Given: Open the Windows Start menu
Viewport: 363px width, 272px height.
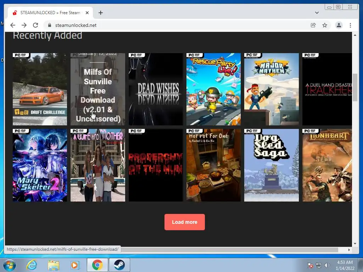Looking at the screenshot, I should point(9,265).
